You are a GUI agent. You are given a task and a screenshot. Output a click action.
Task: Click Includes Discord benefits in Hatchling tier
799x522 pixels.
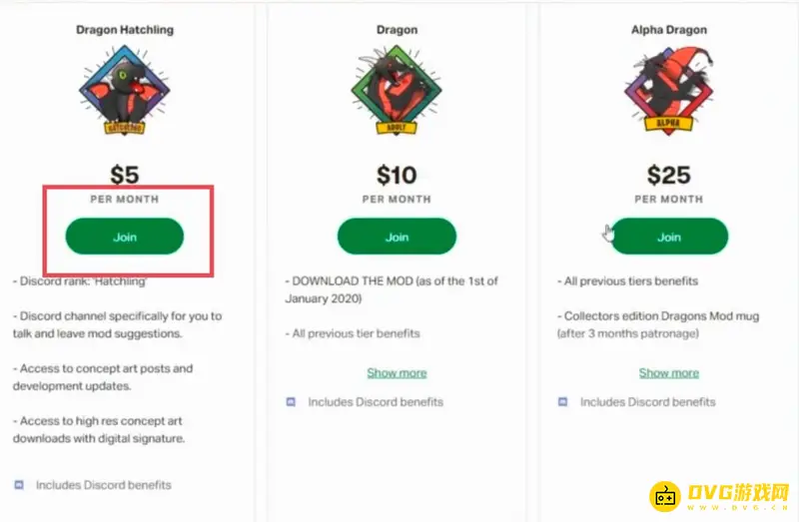(104, 485)
